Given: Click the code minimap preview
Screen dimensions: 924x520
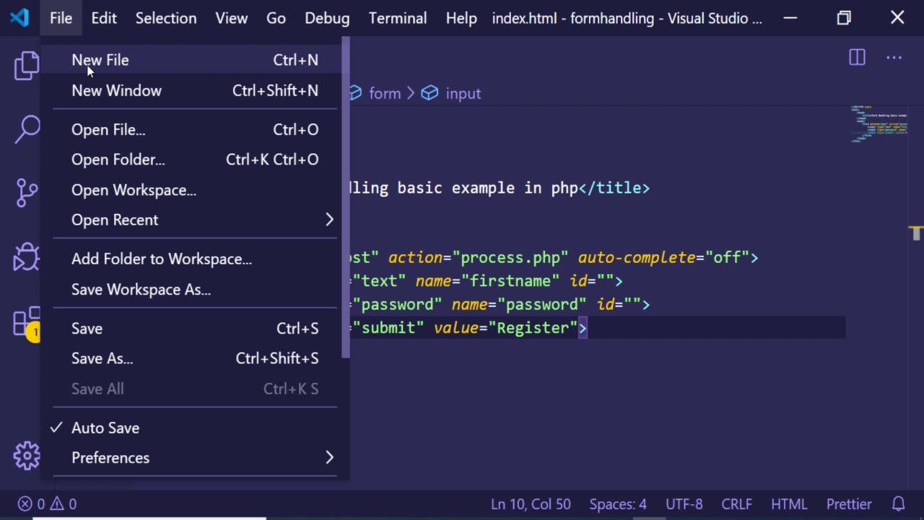Looking at the screenshot, I should [879, 124].
